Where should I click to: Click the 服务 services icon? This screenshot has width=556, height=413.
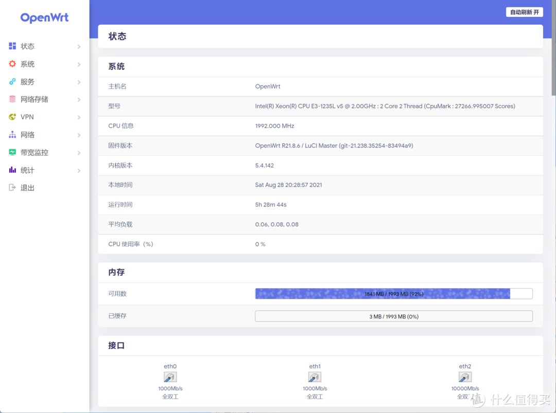click(x=12, y=81)
